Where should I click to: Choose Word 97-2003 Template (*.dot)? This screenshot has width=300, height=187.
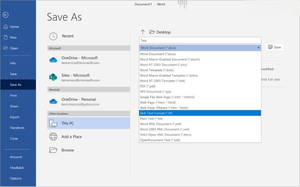tap(200, 81)
